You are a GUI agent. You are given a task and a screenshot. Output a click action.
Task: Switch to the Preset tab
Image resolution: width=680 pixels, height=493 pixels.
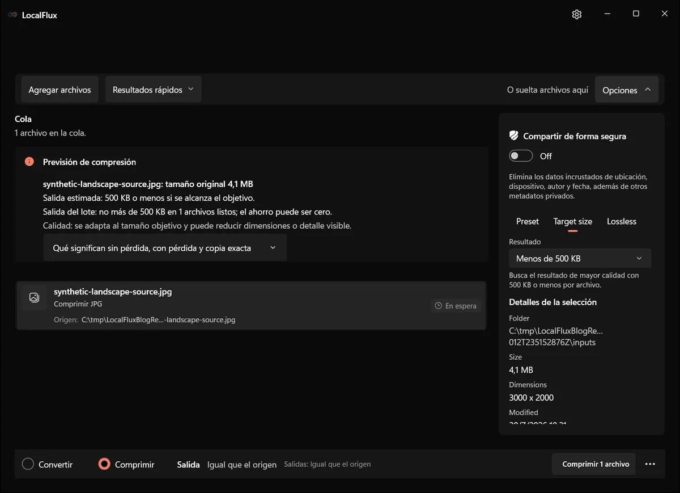528,221
